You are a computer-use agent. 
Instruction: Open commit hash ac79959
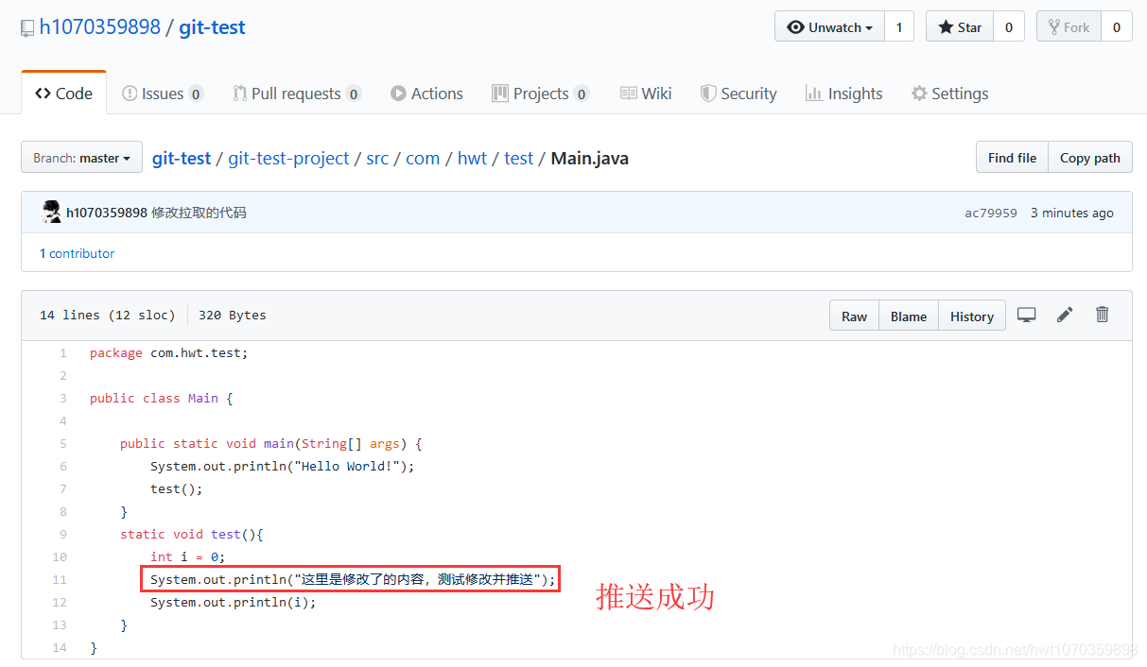991,213
